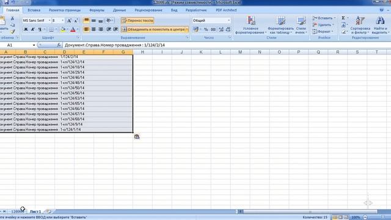Apply thousands separator 000 style
This screenshot has width=391, height=220.
(213, 29)
